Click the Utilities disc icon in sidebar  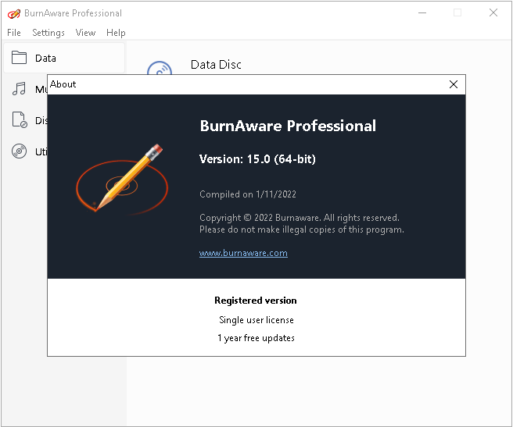[x=19, y=151]
